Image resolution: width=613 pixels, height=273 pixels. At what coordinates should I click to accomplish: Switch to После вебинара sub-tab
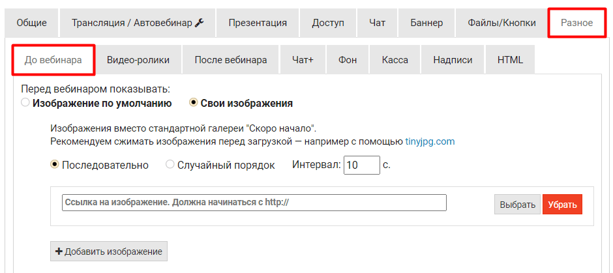230,60
